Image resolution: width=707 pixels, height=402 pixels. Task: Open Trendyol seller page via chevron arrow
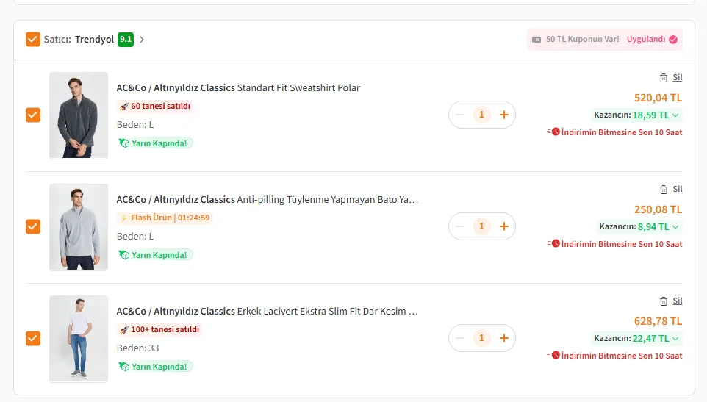pyautogui.click(x=142, y=40)
